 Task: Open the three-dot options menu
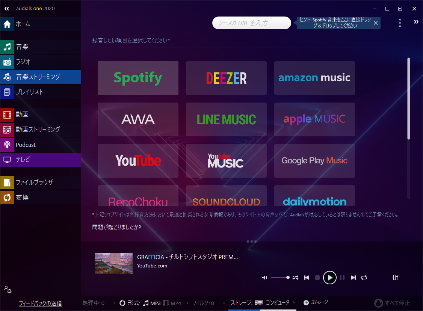[x=400, y=23]
